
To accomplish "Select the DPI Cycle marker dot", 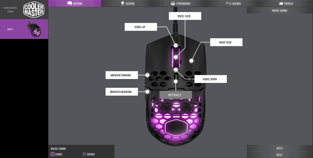I will click(176, 81).
